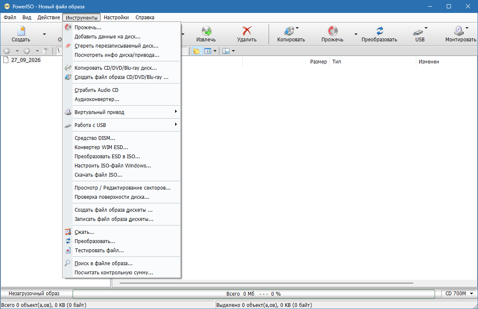Image resolution: width=478 pixels, height=309 pixels.
Task: Select Посчитать контрольную сумму...
Action: tap(122, 273)
